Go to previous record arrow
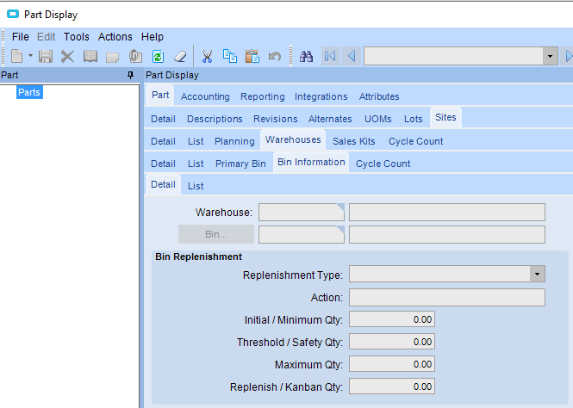The width and height of the screenshot is (573, 408). [x=352, y=56]
